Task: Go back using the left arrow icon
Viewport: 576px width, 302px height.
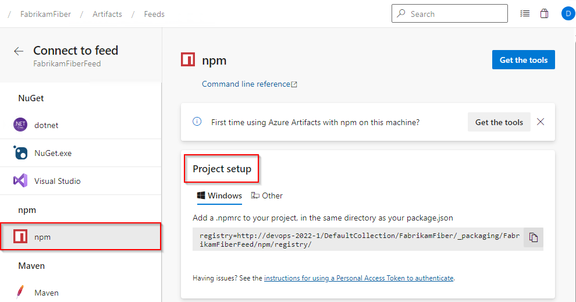Action: [x=19, y=51]
